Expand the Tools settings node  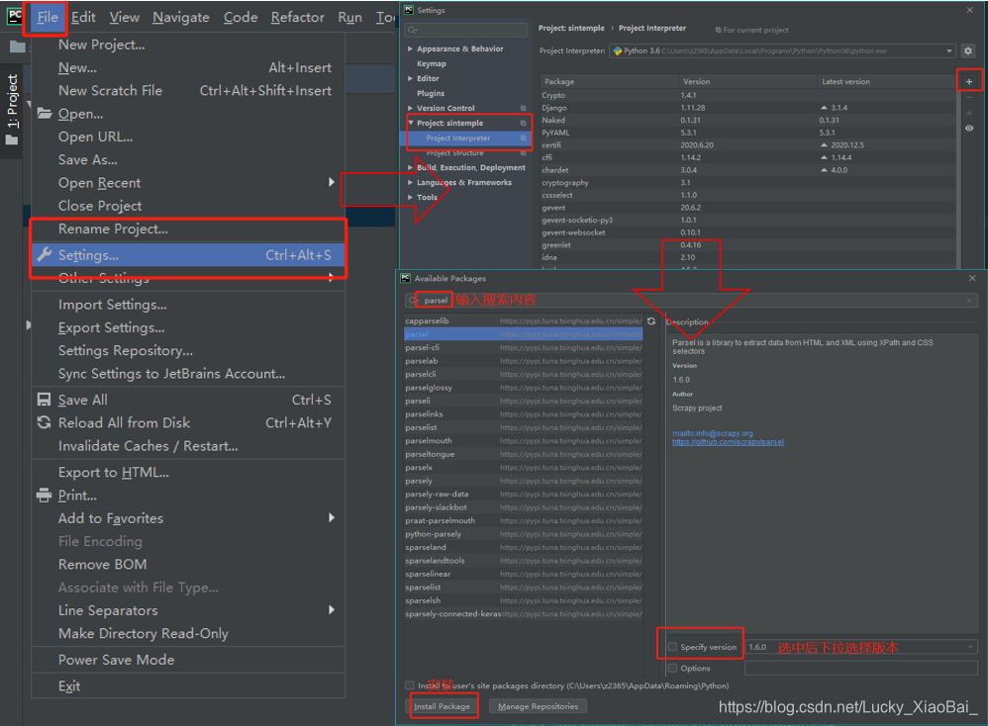click(410, 197)
